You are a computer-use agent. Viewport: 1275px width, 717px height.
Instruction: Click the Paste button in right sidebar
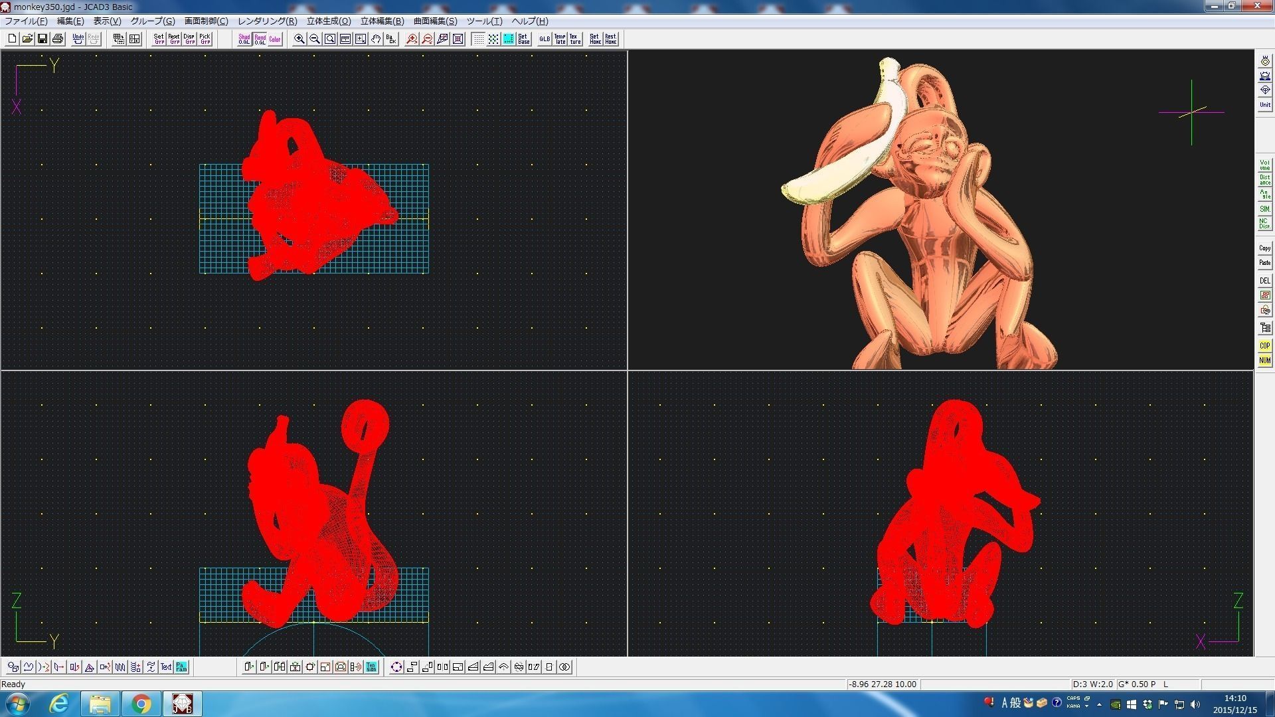[x=1264, y=263]
